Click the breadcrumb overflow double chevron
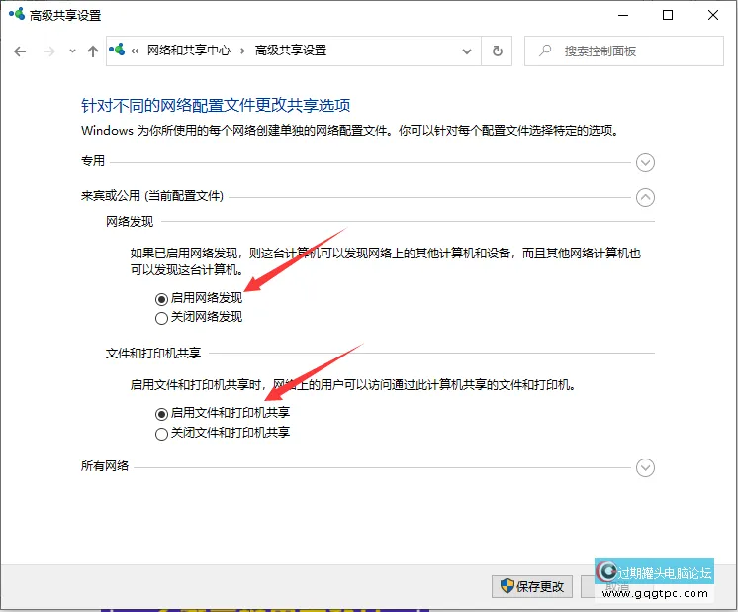This screenshot has height=612, width=738. coord(135,51)
